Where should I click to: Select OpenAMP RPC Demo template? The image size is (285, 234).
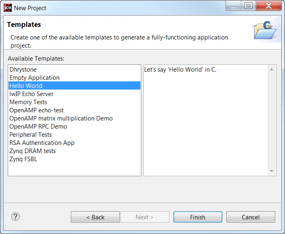(38, 127)
